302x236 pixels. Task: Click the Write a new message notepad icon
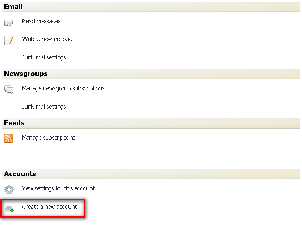click(x=9, y=40)
